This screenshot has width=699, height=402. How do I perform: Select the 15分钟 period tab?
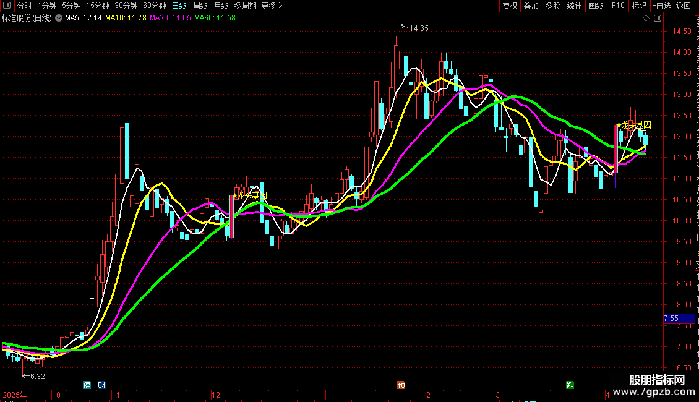(97, 6)
